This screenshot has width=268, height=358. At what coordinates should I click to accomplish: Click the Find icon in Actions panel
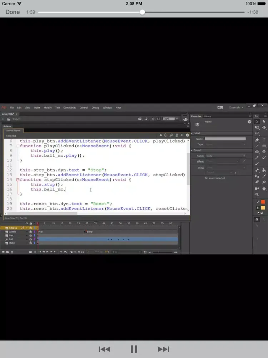171,135
